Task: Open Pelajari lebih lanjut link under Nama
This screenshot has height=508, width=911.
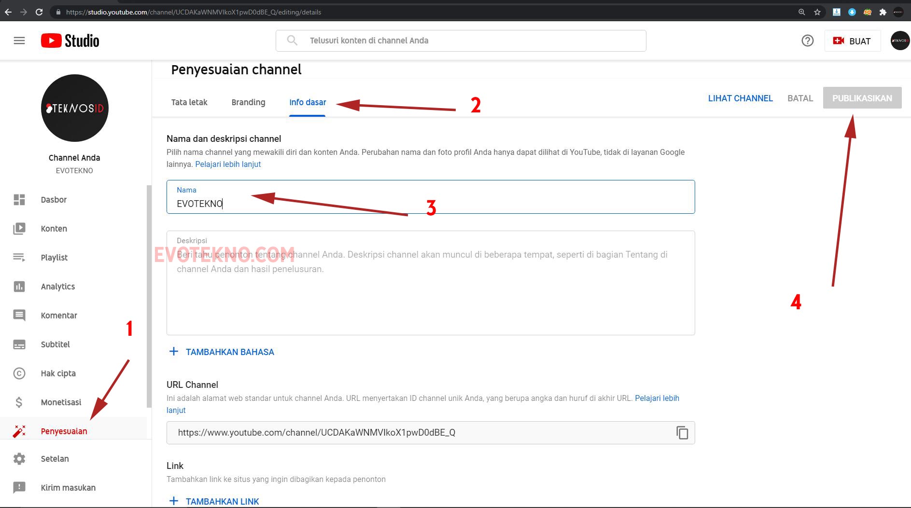Action: click(228, 164)
